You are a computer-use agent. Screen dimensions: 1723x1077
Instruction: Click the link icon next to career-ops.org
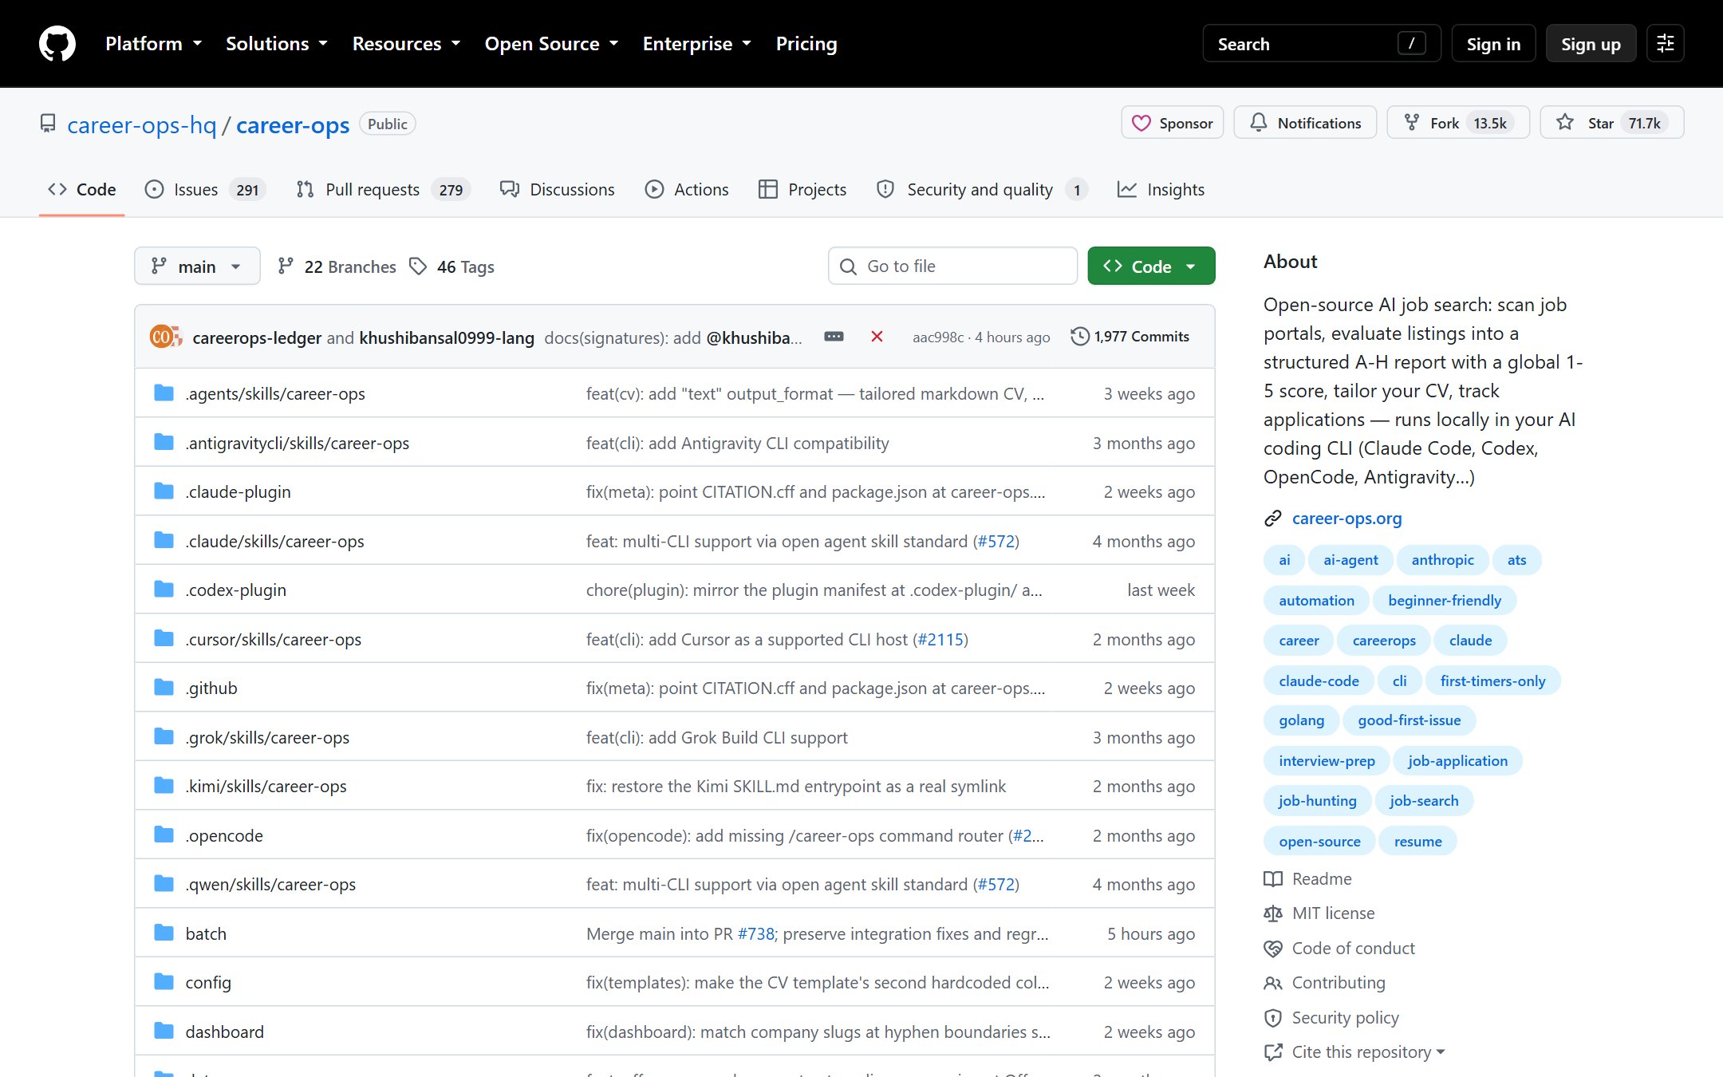pyautogui.click(x=1273, y=519)
